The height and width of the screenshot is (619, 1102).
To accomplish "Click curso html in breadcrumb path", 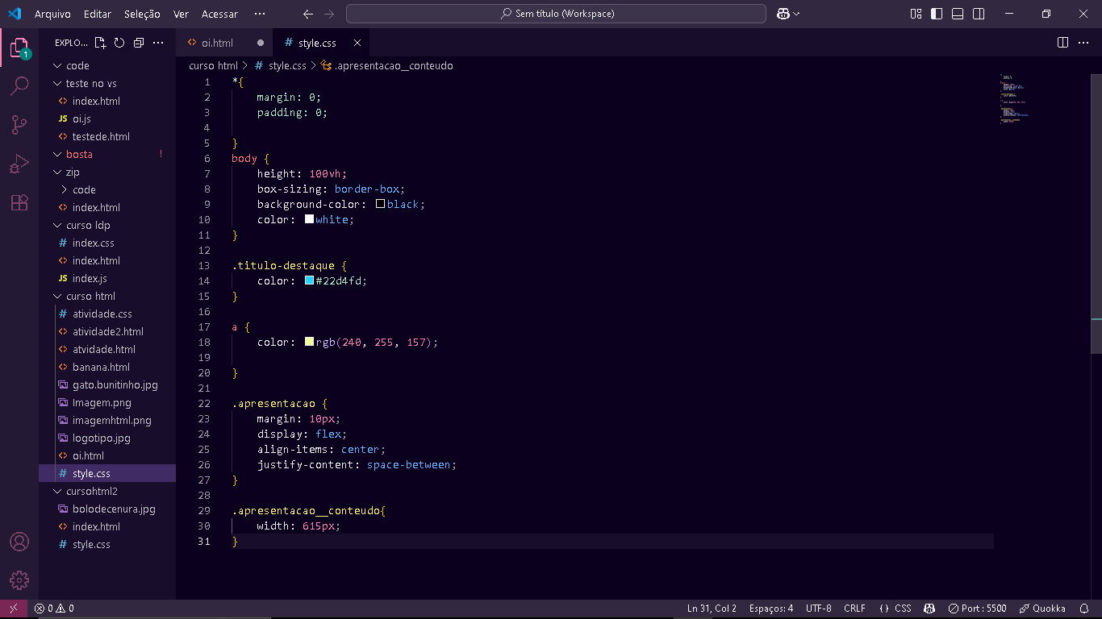I will [214, 65].
